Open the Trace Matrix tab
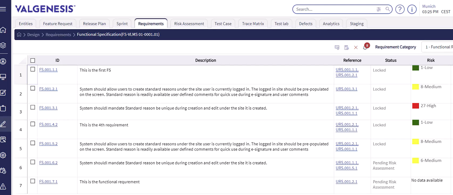 pyautogui.click(x=253, y=24)
